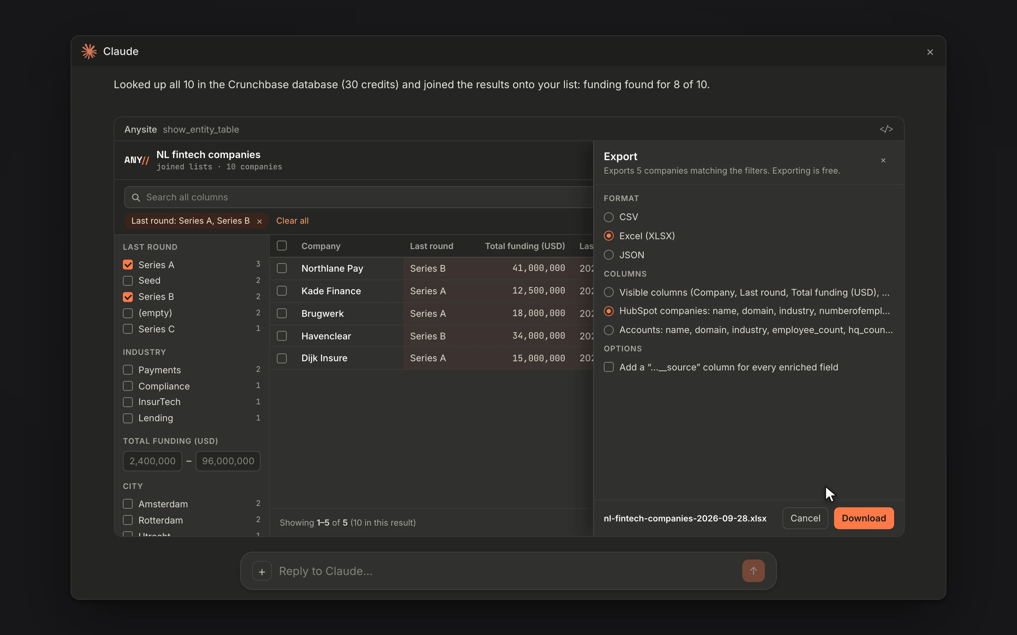This screenshot has width=1017, height=635.
Task: Click the ANY// Anysite logo
Action: click(137, 160)
